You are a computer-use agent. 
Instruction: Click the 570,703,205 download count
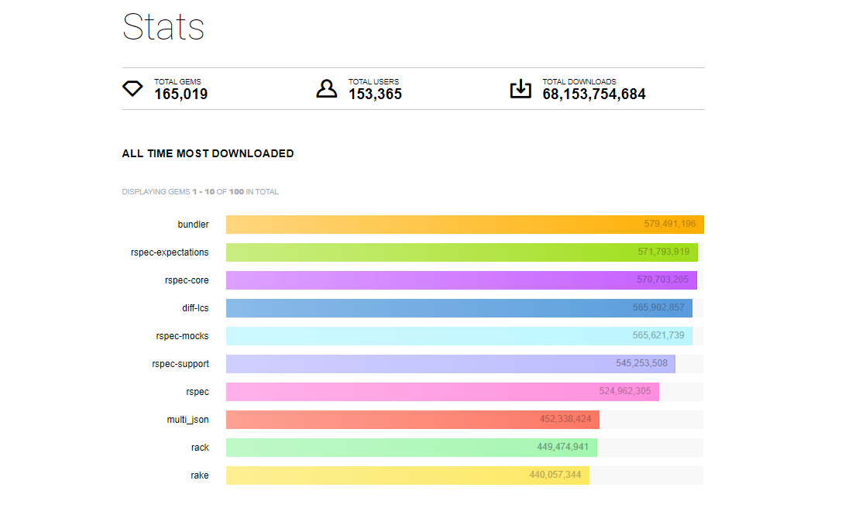pyautogui.click(x=662, y=280)
